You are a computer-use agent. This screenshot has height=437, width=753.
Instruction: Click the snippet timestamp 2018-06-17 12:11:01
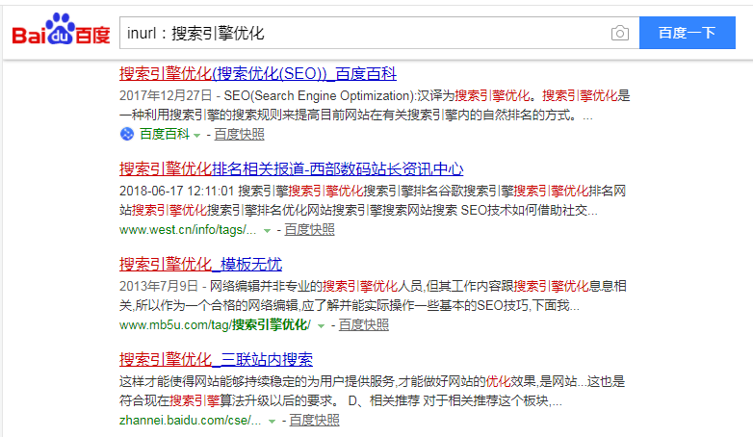point(176,192)
